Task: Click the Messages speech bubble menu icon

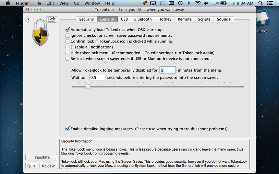Action: pos(162,3)
